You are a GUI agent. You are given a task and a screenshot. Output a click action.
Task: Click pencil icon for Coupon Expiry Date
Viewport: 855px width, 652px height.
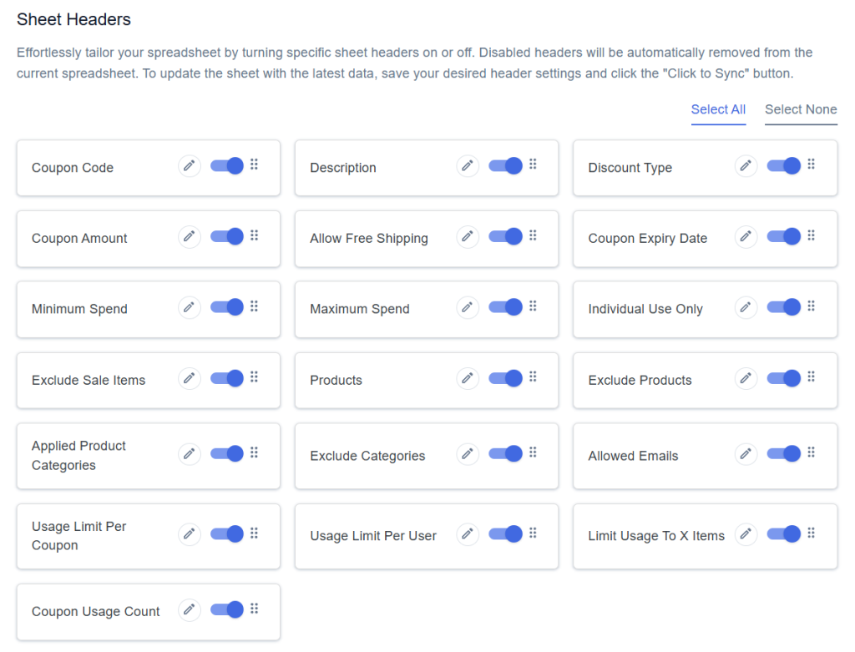click(x=746, y=236)
